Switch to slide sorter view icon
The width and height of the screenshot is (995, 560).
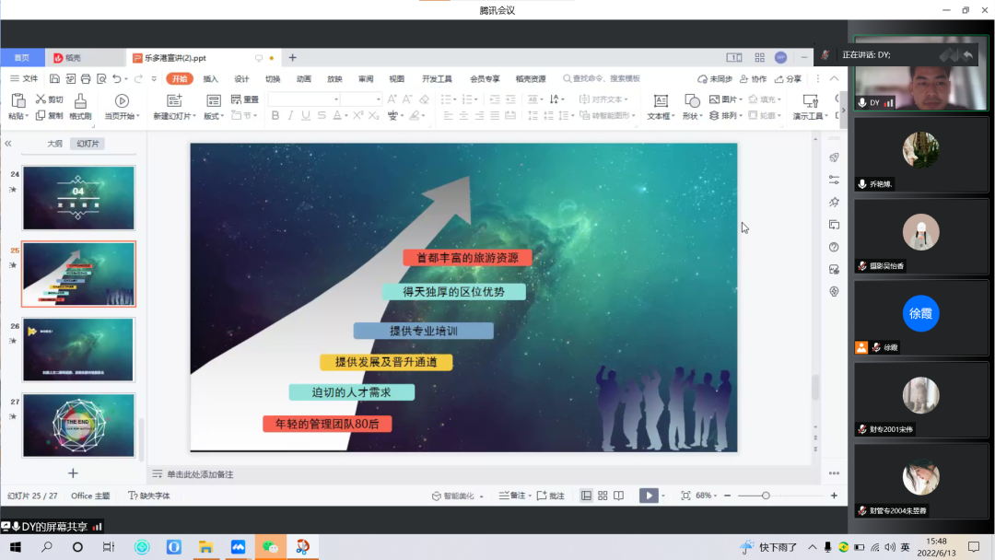point(603,496)
